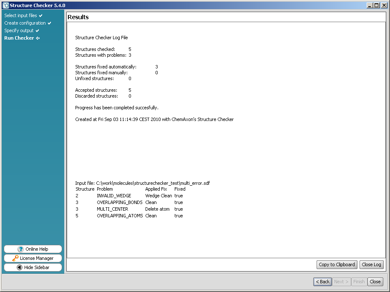Click the checkmark next to Create configuration
The width and height of the screenshot is (390, 292).
(50, 23)
